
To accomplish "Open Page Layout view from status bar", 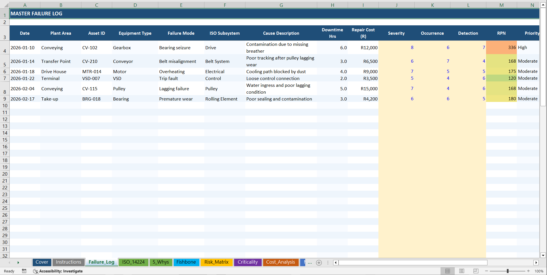I will (x=462, y=271).
